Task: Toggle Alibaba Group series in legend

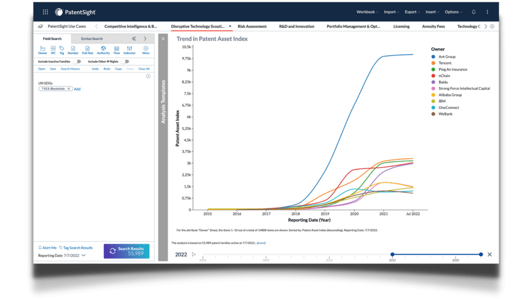Action: tap(446, 95)
